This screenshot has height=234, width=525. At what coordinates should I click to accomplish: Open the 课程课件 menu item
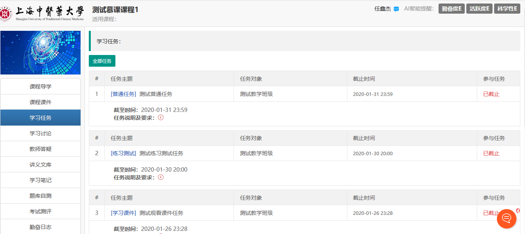pos(40,102)
